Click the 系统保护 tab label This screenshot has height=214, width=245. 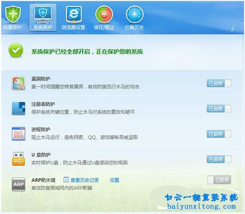tap(43, 27)
